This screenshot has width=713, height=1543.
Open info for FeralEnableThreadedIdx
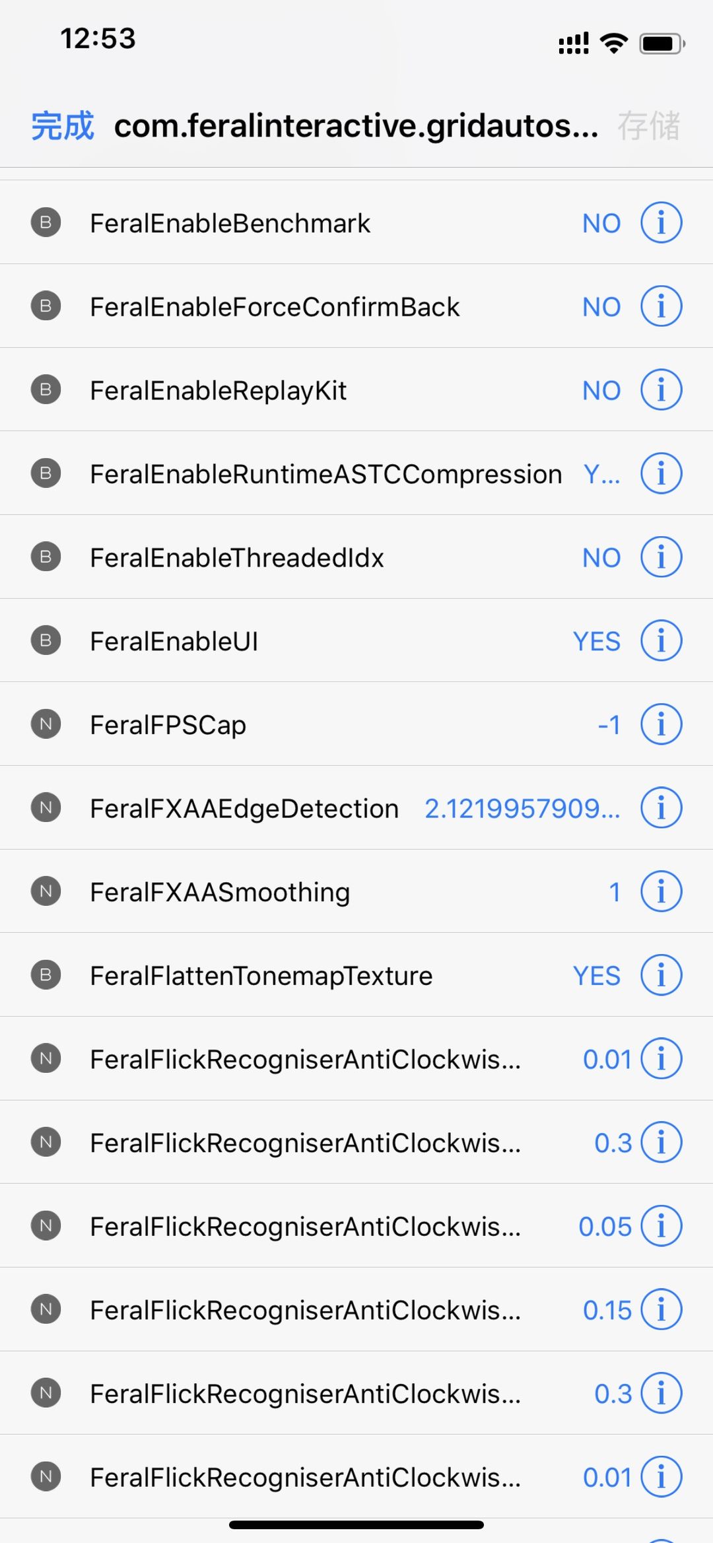point(661,557)
